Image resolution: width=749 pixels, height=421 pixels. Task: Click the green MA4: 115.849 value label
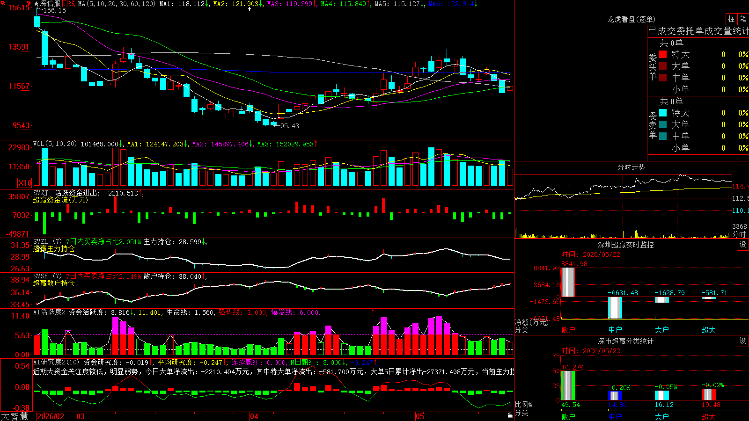click(x=345, y=4)
